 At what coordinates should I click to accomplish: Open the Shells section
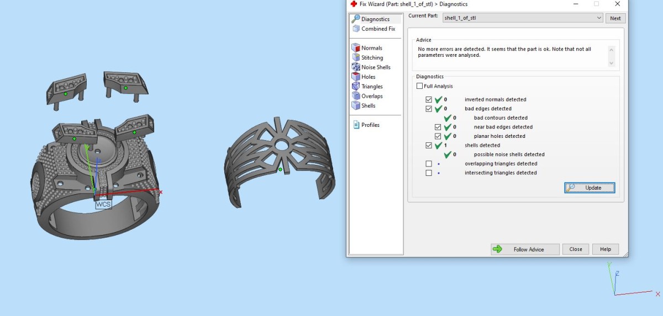pyautogui.click(x=368, y=106)
